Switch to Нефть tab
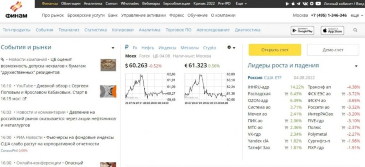This screenshot has height=167, width=365. tap(148, 48)
